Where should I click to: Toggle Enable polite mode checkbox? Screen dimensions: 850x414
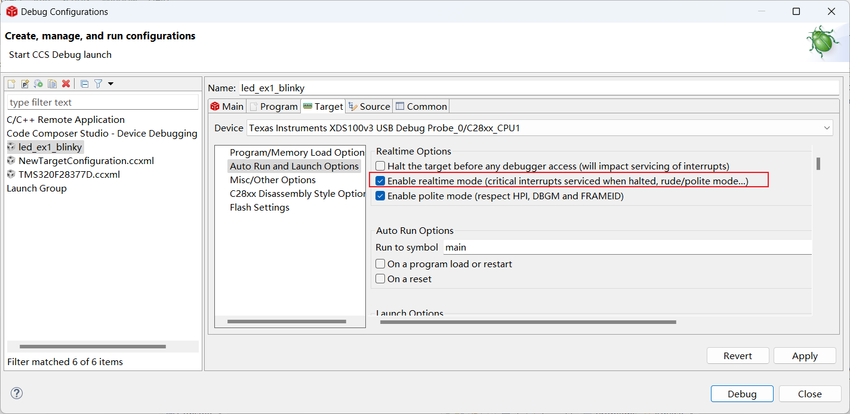380,196
